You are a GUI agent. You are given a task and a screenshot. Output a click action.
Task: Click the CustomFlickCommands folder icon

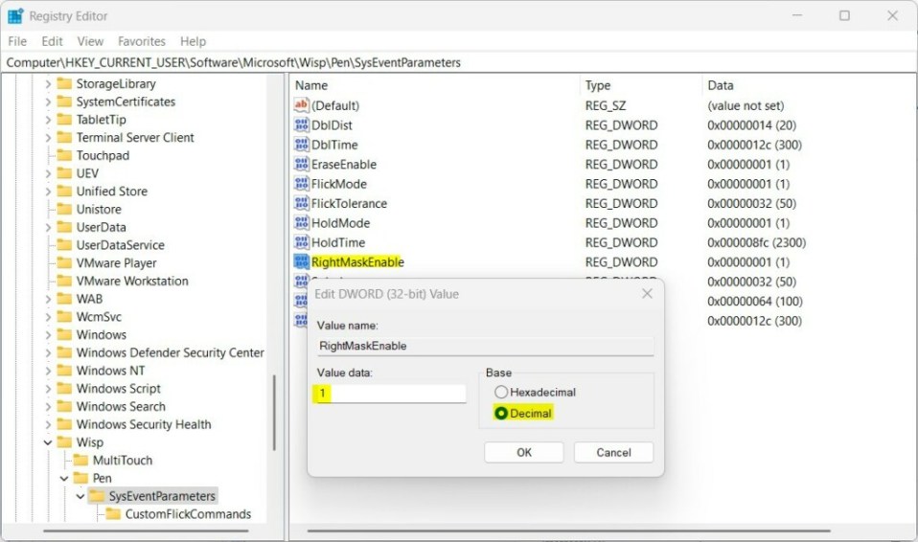[x=113, y=514]
